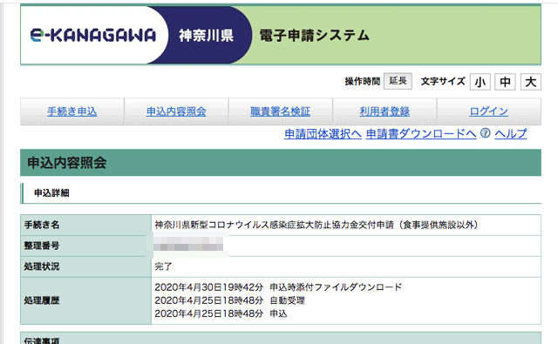Click the 整理番号 row label
Screen dimensions: 558x344
click(42, 246)
